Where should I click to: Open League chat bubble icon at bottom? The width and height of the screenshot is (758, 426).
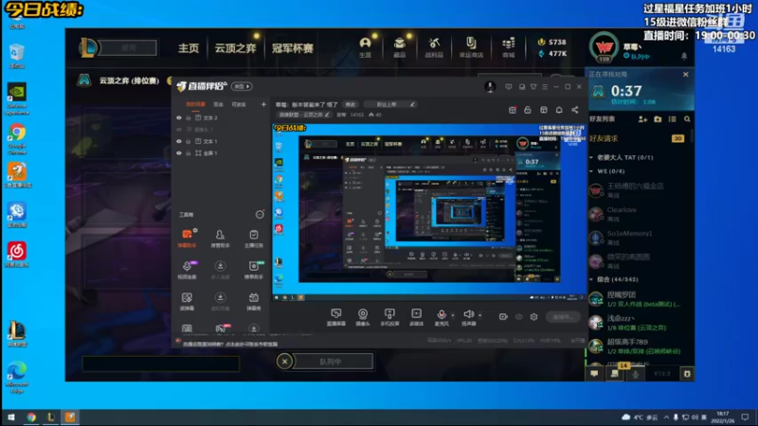pos(594,373)
